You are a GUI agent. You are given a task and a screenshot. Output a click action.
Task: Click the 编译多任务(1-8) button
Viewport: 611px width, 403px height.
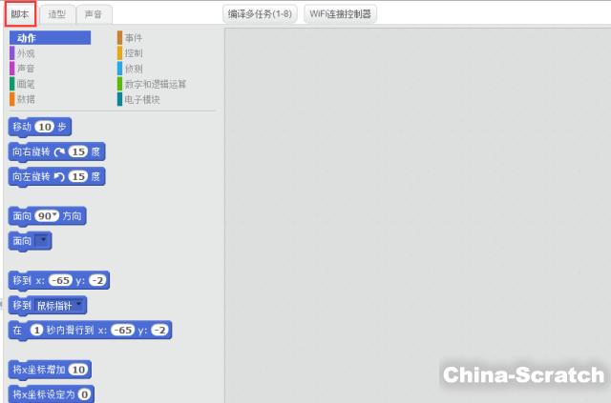click(x=261, y=14)
